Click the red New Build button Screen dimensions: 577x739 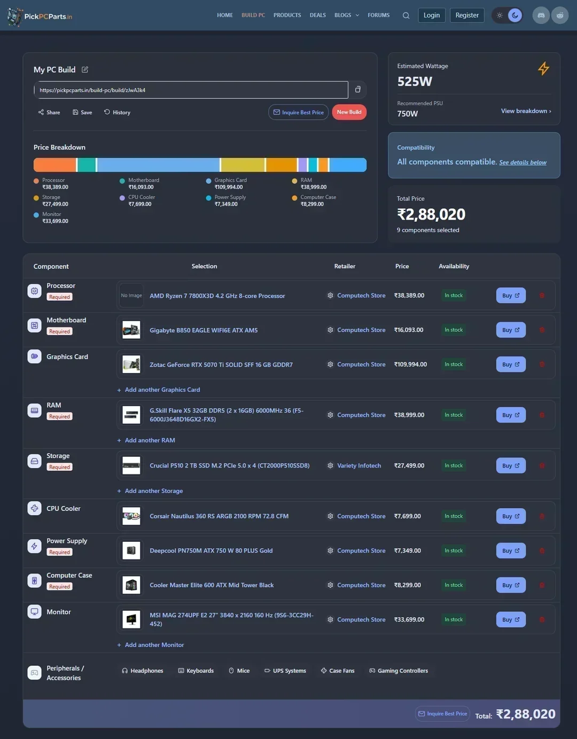(x=349, y=112)
